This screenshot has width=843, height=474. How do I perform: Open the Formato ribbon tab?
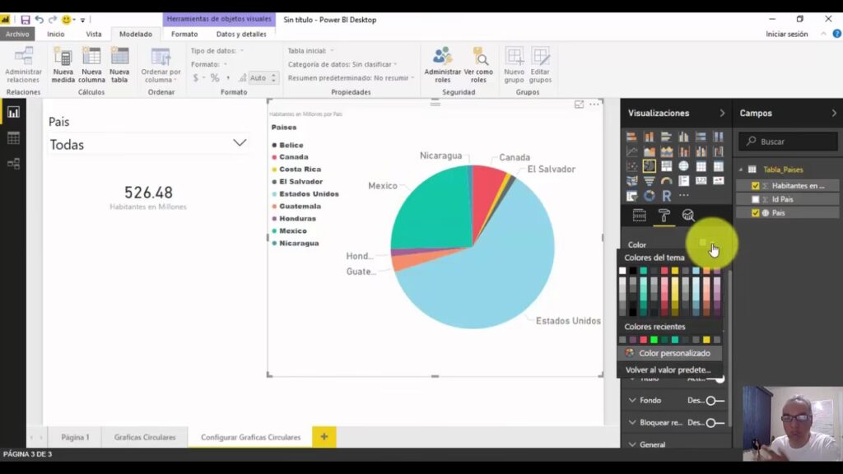(184, 35)
